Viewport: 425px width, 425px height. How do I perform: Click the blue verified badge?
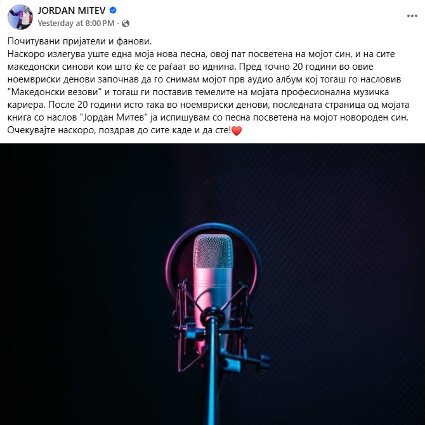113,11
